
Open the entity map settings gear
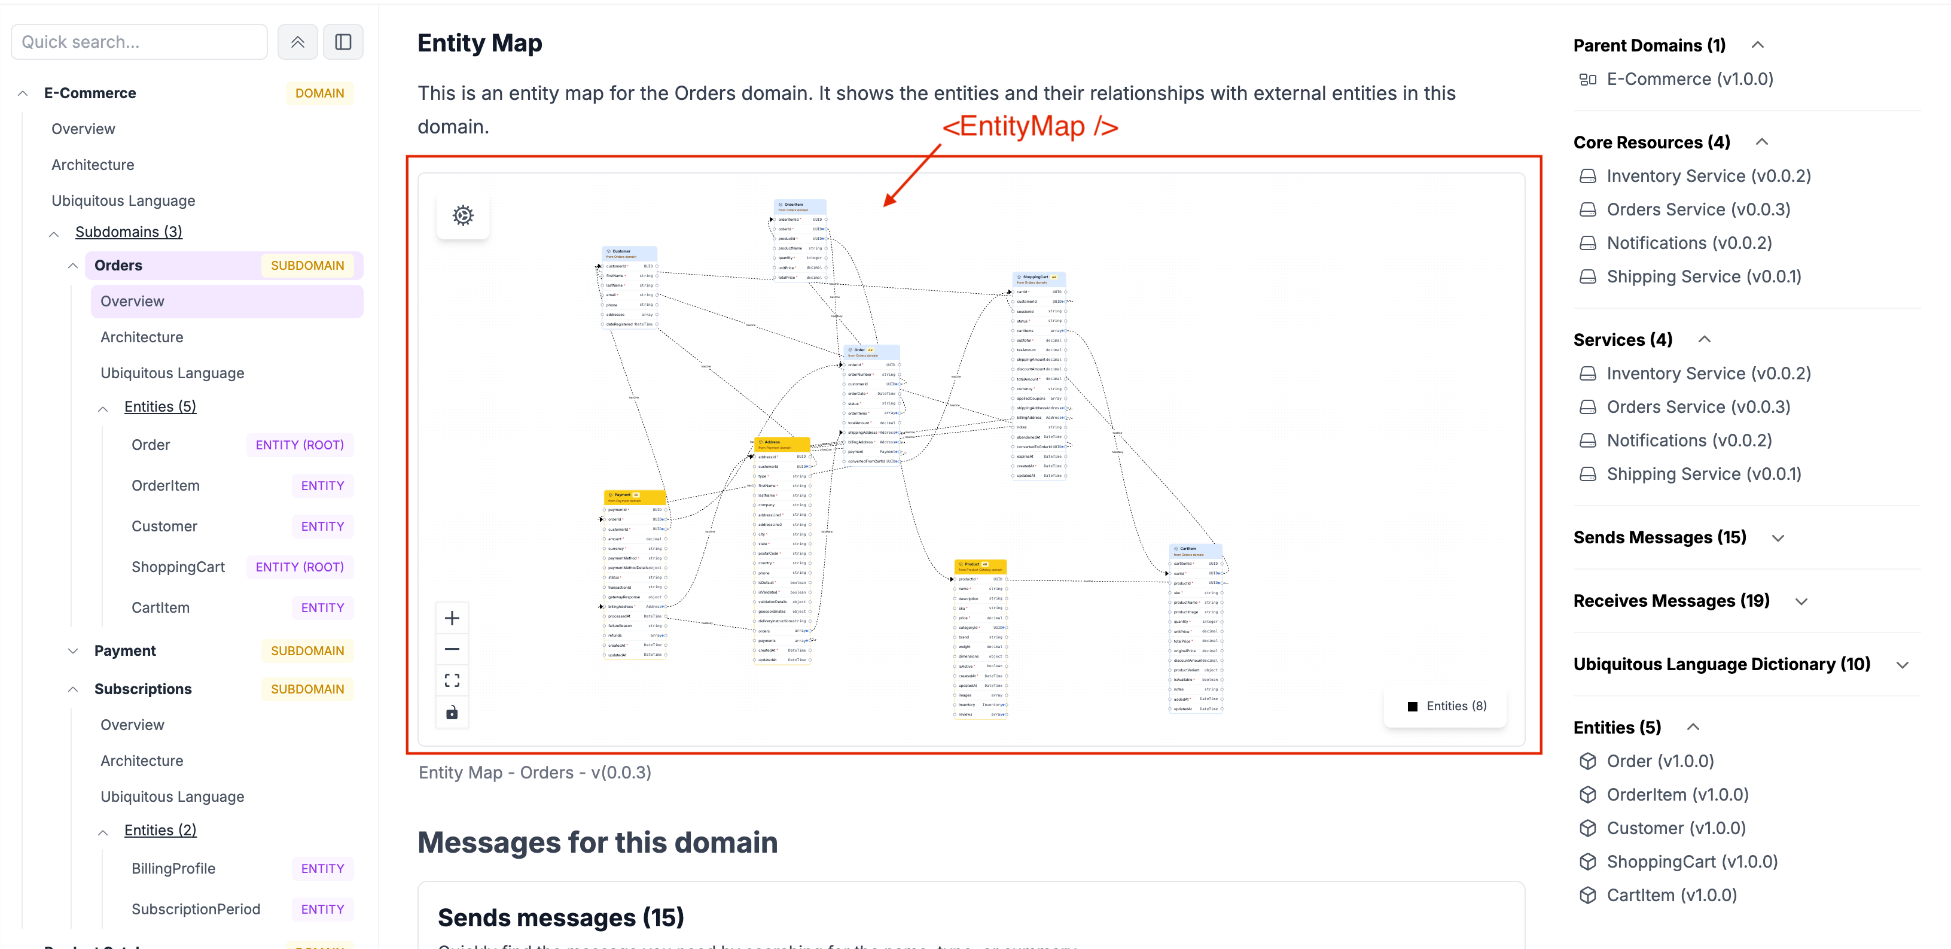click(x=463, y=216)
